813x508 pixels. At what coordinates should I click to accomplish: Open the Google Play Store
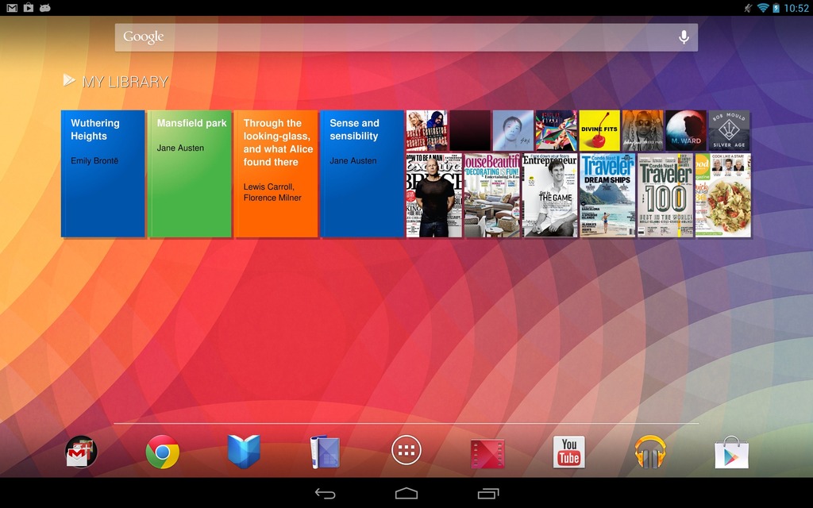731,452
